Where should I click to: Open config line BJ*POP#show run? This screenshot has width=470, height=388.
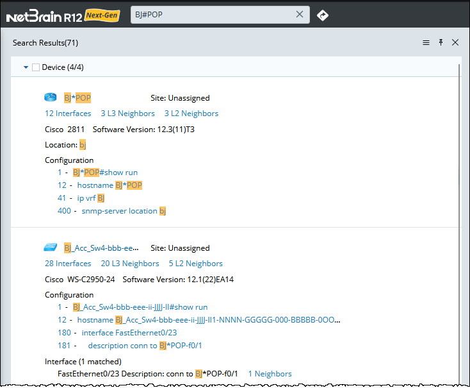[x=105, y=173]
